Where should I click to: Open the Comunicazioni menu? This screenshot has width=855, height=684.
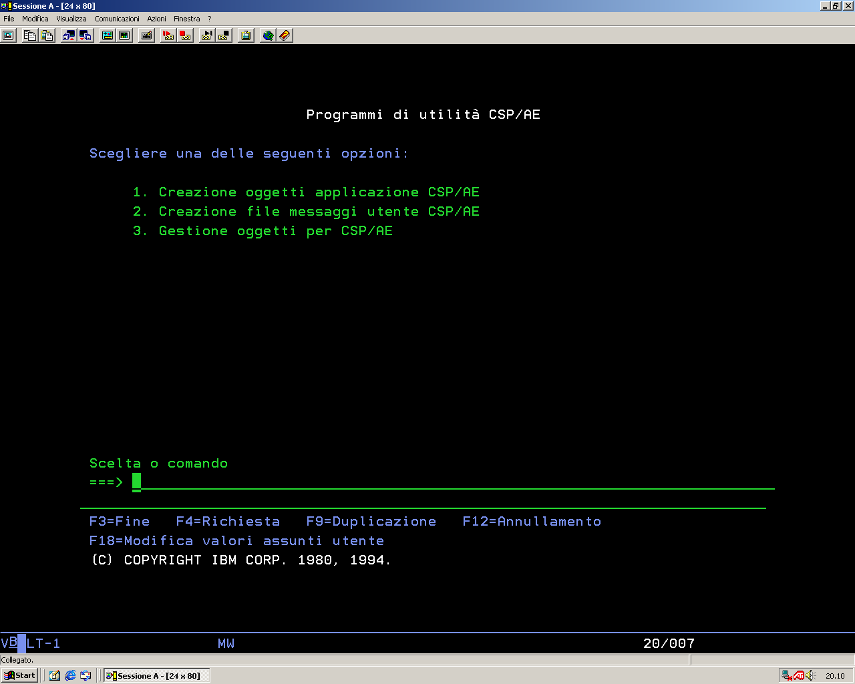pos(117,19)
